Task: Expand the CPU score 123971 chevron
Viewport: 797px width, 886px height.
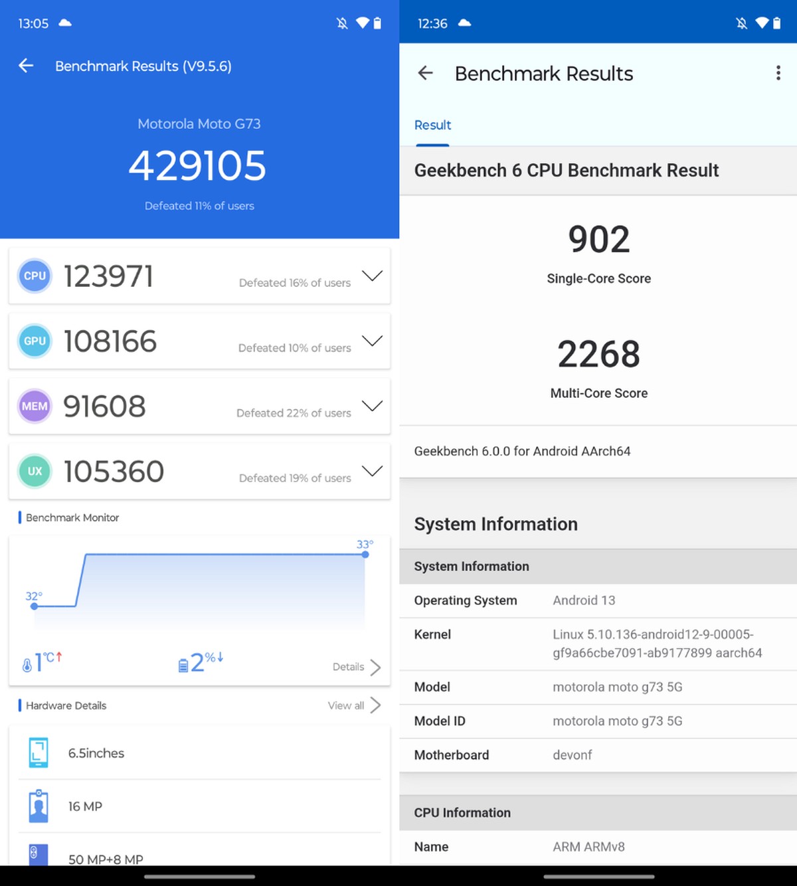Action: tap(372, 276)
